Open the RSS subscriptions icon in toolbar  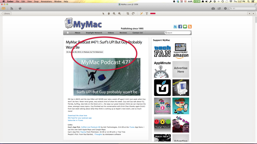[x=12, y=8]
